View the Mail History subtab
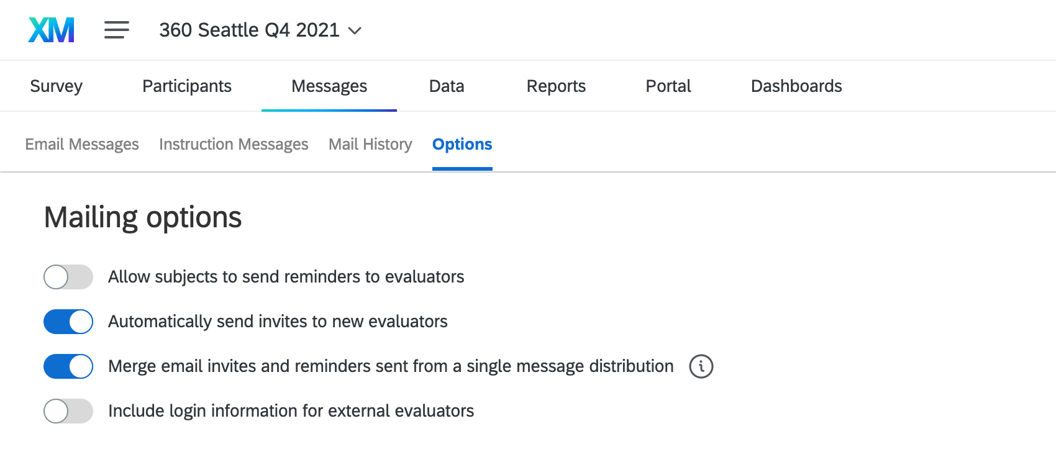Viewport: 1056px width, 462px height. (370, 144)
